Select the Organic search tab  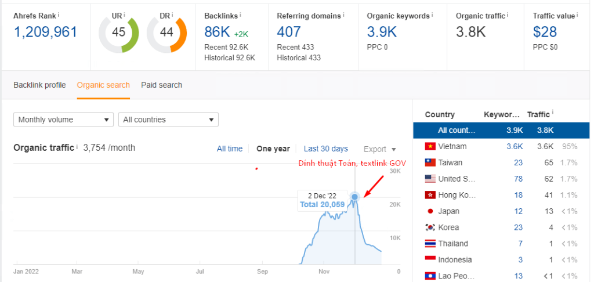(x=103, y=85)
